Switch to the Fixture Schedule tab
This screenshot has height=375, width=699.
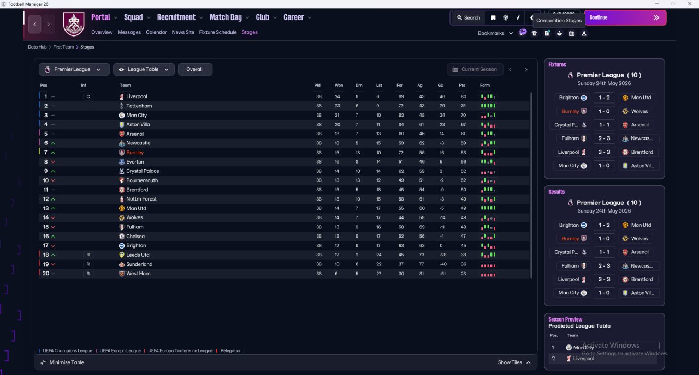(x=218, y=32)
